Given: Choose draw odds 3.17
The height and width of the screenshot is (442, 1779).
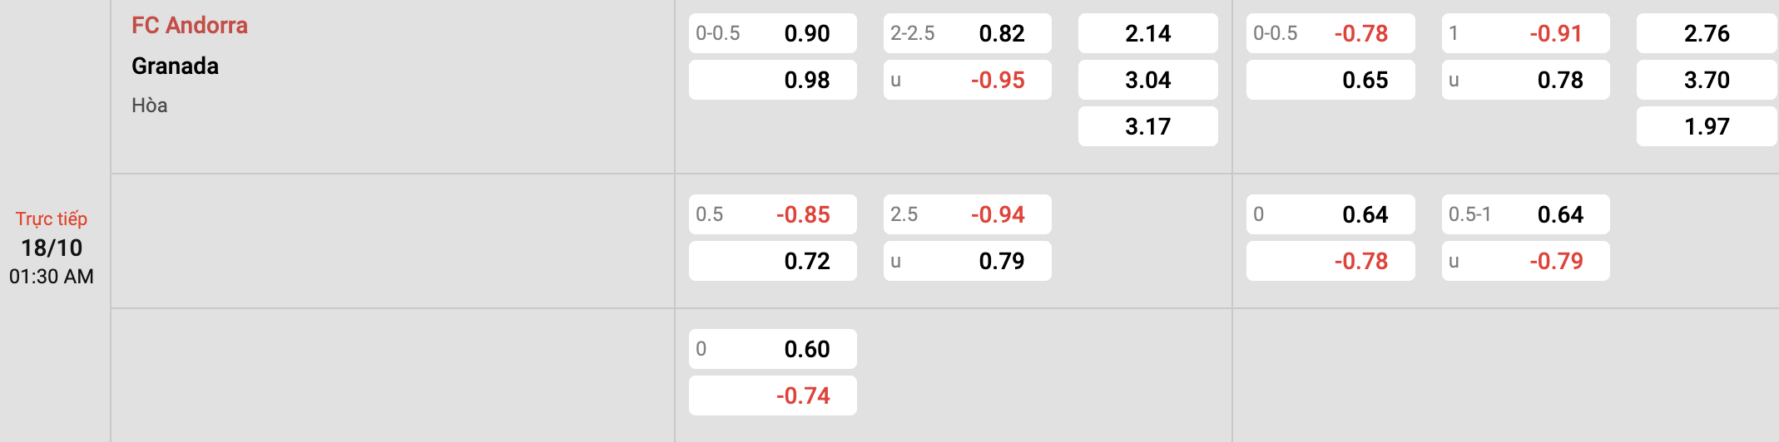Looking at the screenshot, I should pos(1148,126).
